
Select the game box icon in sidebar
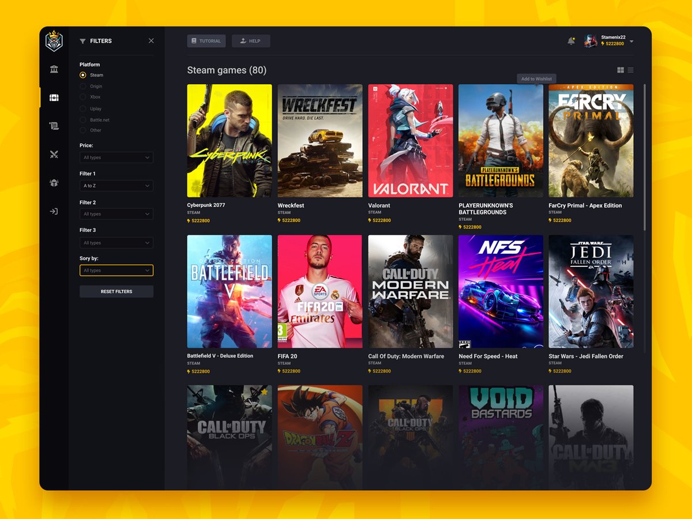53,97
